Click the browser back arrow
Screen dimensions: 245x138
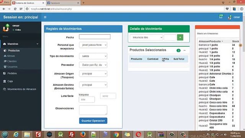pos(4,9)
